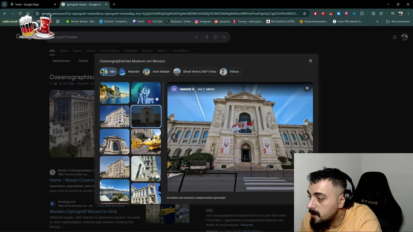Select the Bilder search tab
Image resolution: width=413 pixels, height=232 pixels.
(64, 51)
